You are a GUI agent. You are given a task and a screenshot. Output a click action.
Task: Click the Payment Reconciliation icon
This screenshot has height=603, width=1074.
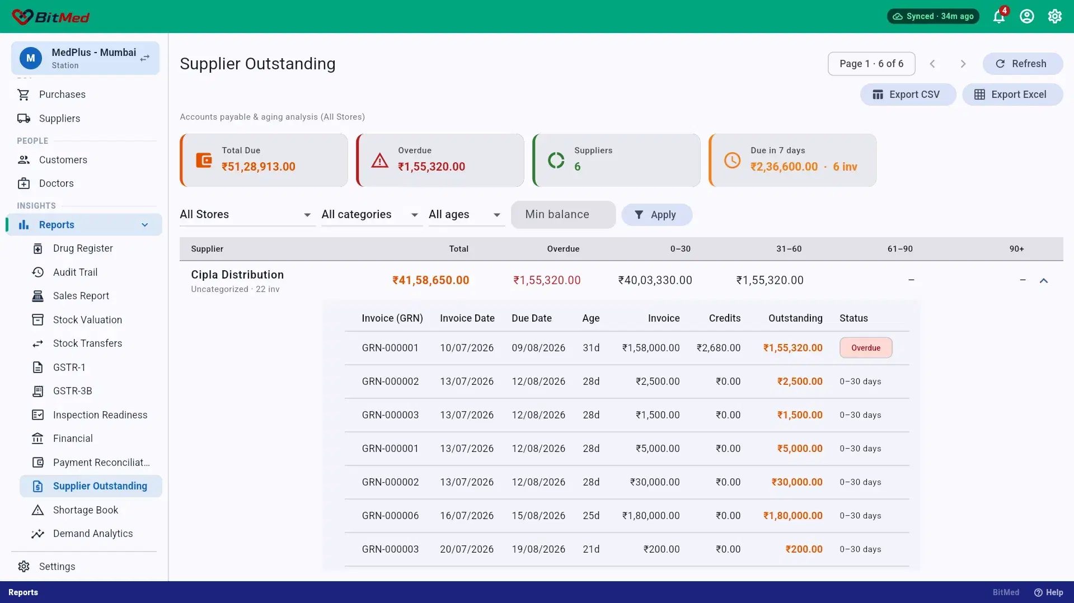37,463
